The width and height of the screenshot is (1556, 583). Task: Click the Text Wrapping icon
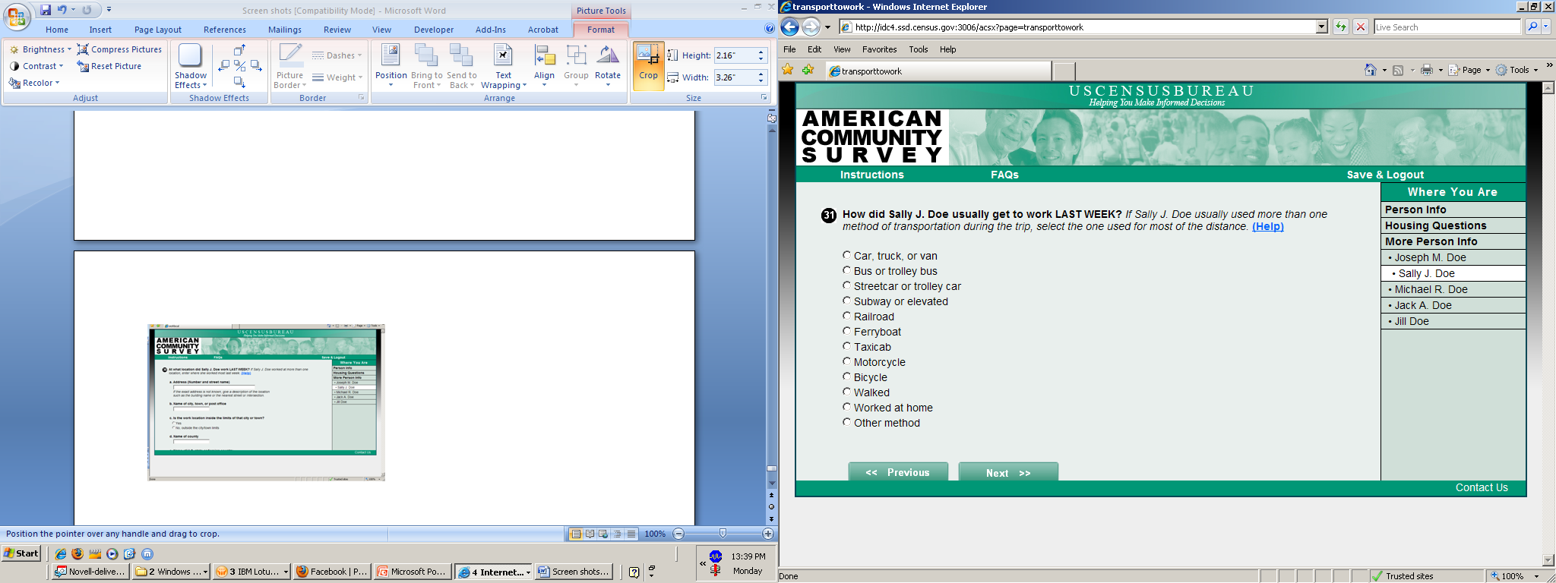[x=503, y=57]
